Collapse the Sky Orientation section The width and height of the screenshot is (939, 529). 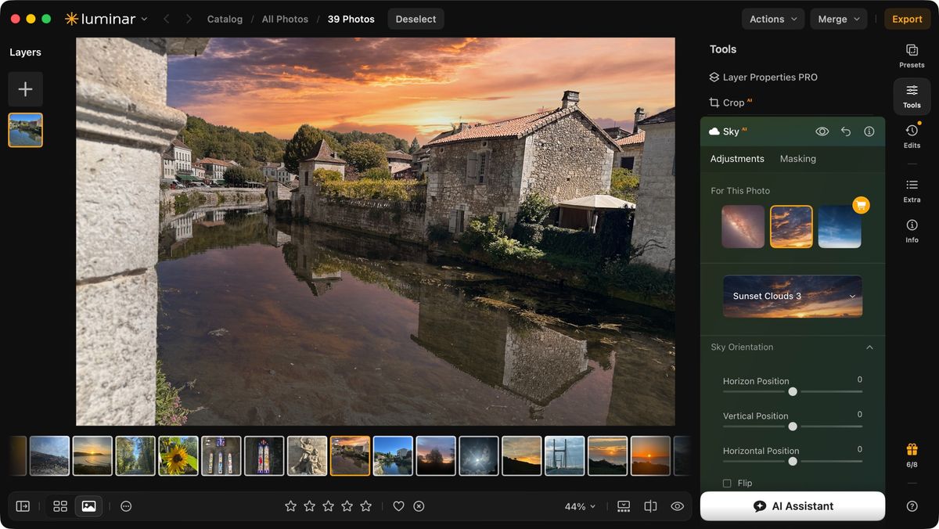click(869, 347)
